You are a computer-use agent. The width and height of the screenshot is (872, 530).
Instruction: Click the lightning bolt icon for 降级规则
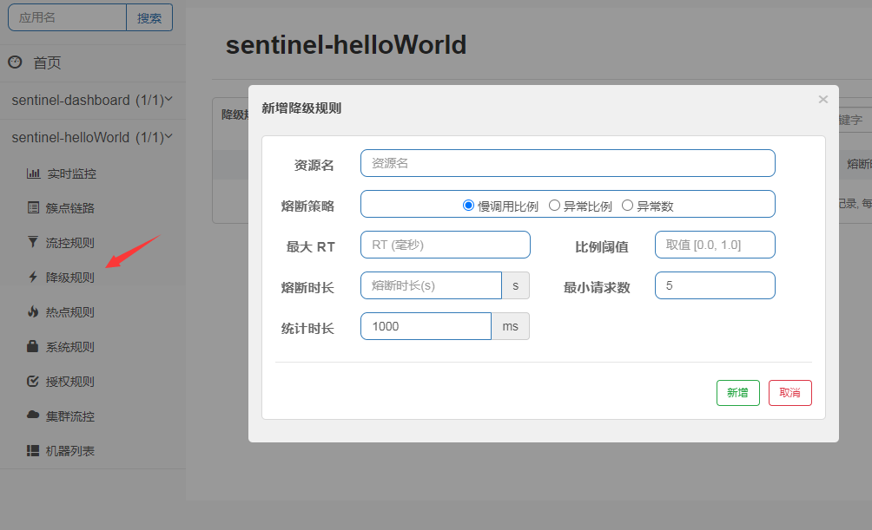coord(33,277)
